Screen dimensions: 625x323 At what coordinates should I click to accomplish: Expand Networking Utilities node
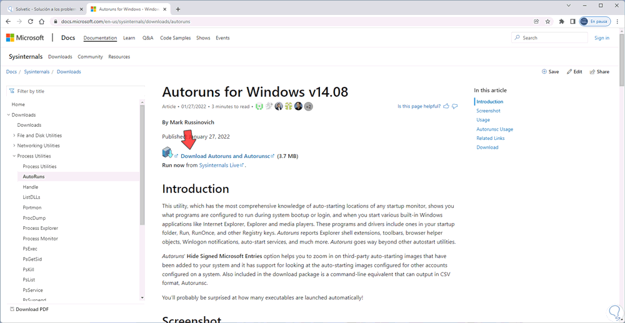(14, 146)
